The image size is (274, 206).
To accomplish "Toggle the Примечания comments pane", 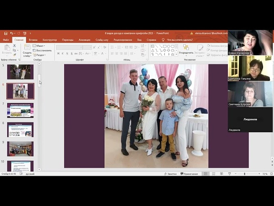I will click(x=189, y=174).
